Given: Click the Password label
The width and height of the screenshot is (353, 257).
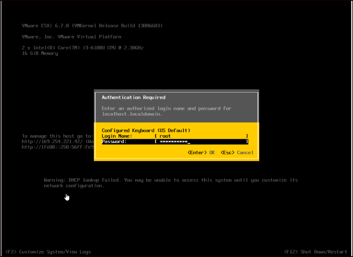Looking at the screenshot, I should [114, 142].
